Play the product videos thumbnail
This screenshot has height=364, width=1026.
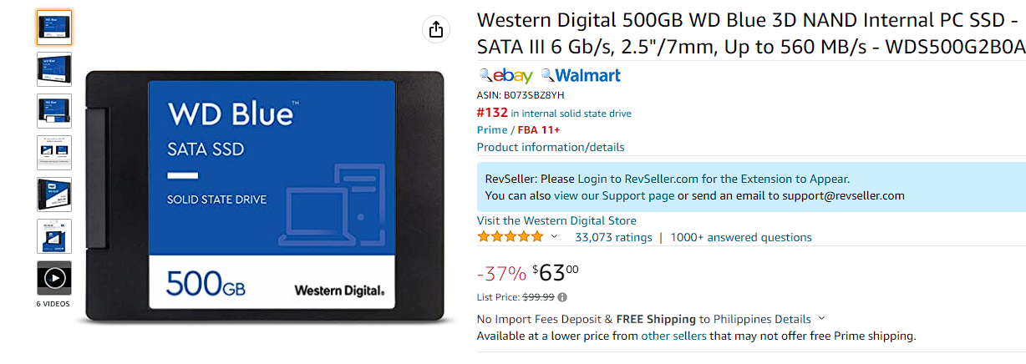click(54, 277)
